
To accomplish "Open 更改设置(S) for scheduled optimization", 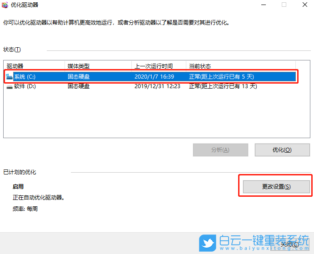I will [276, 187].
